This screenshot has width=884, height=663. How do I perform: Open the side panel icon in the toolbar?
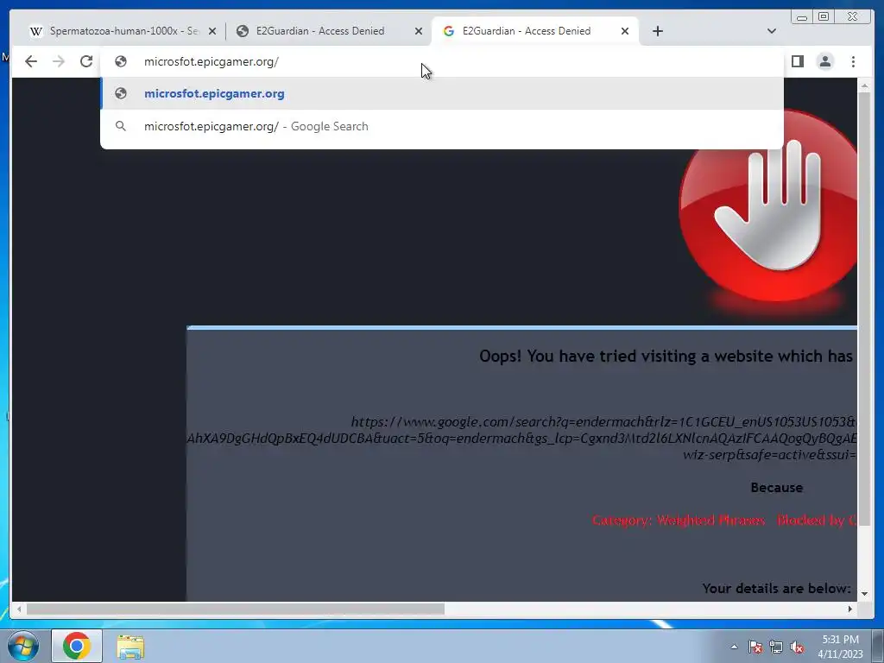pos(797,61)
